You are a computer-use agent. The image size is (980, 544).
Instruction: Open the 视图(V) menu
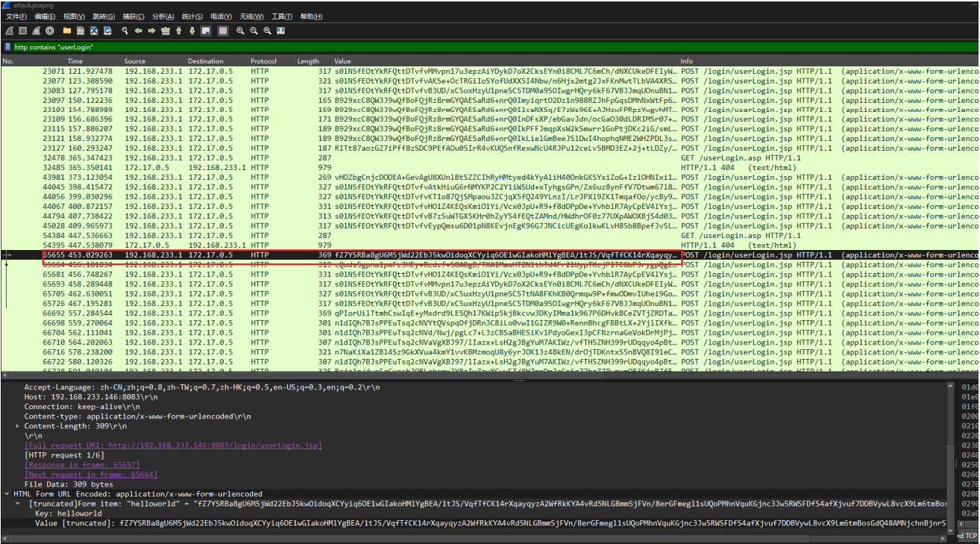pyautogui.click(x=74, y=16)
